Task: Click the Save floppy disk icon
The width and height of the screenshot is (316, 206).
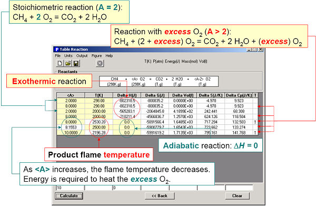Action: click(x=76, y=63)
